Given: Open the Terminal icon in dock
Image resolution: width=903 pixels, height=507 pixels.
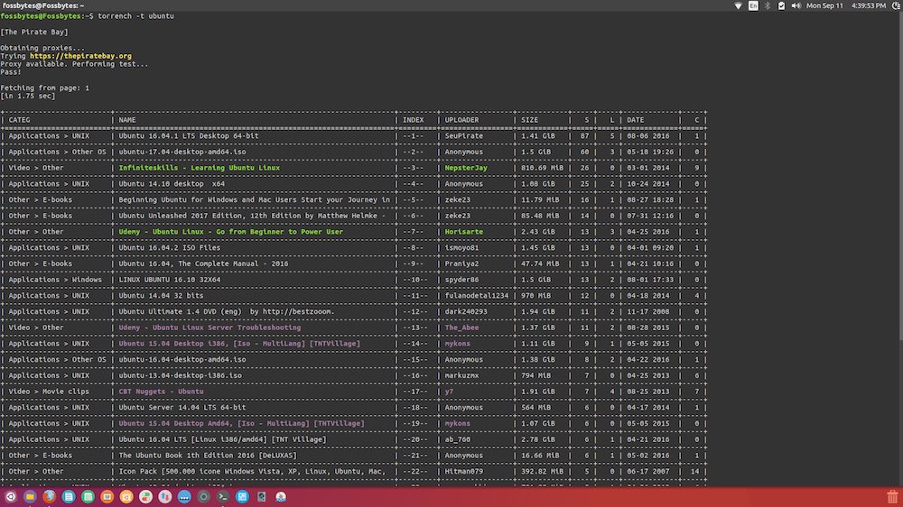Looking at the screenshot, I should (x=222, y=497).
